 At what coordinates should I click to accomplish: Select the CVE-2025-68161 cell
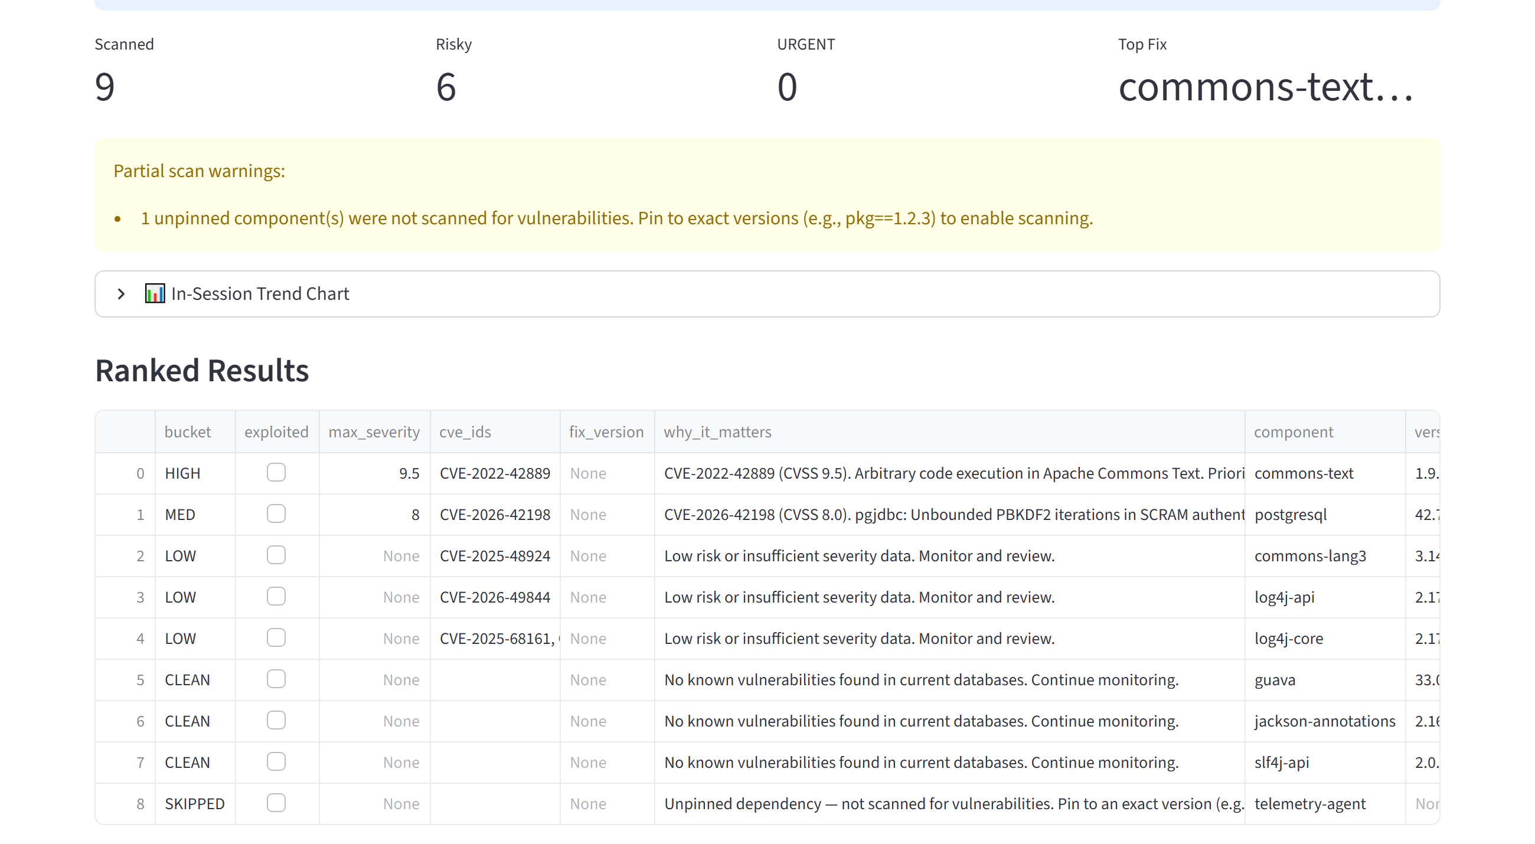[495, 639]
